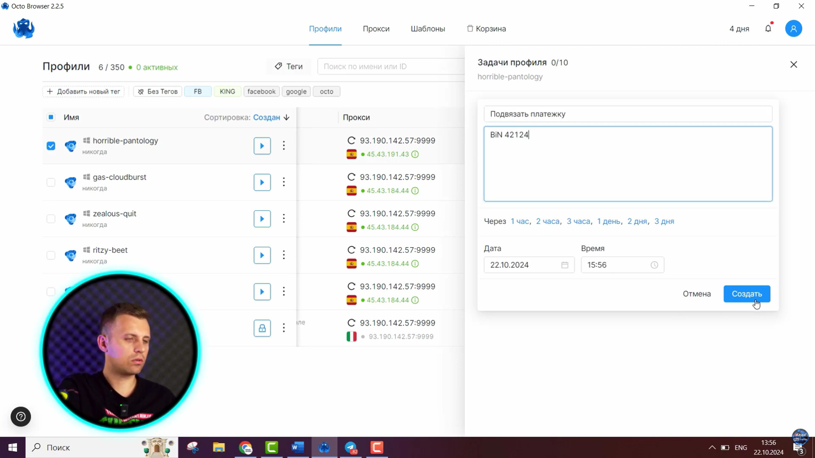
Task: Set reminder in 3 часа
Action: [x=578, y=221]
